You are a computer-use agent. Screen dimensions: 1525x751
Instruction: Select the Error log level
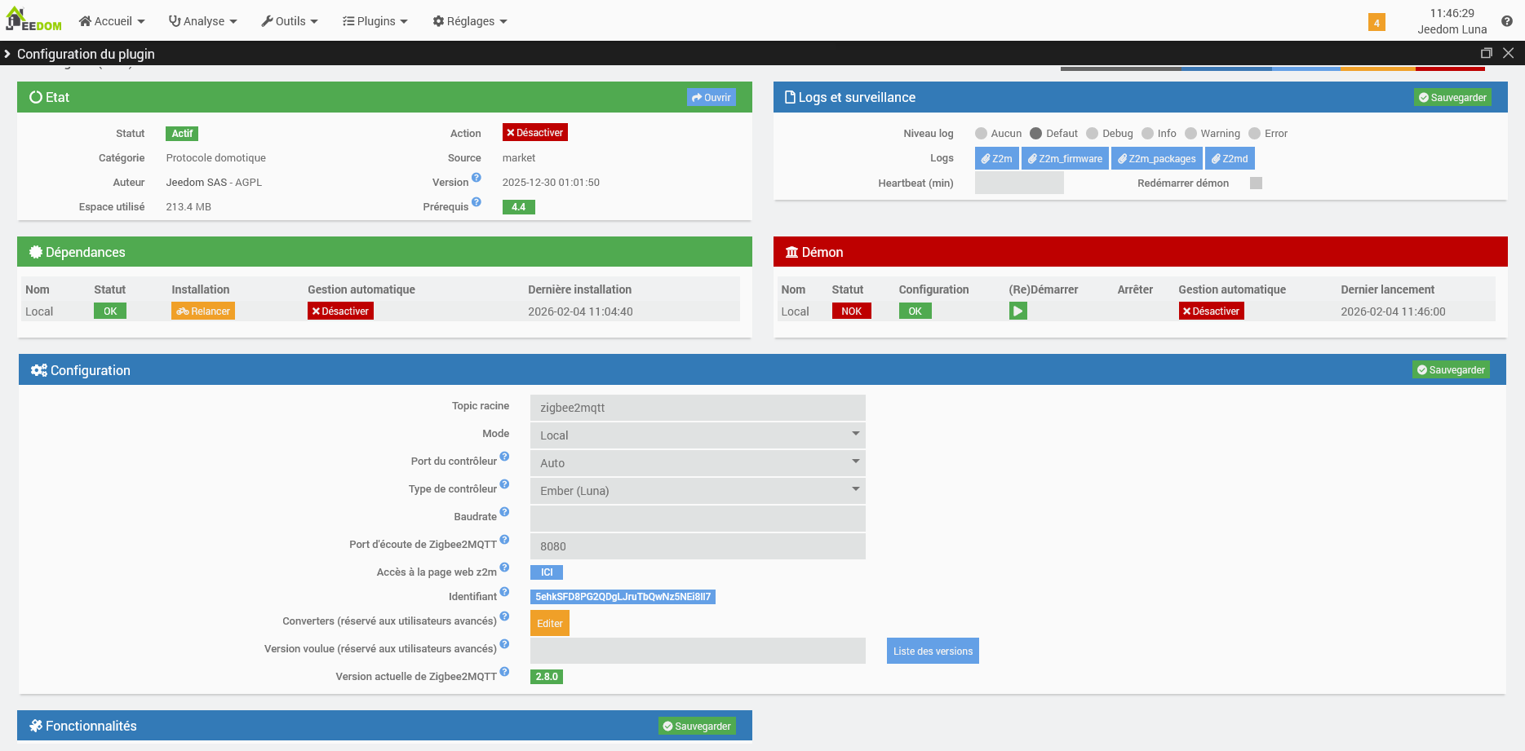pos(1255,134)
